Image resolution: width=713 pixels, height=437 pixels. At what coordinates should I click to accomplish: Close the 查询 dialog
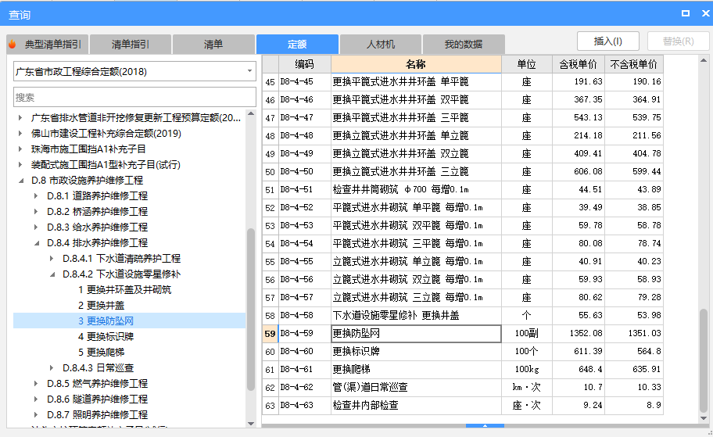[x=706, y=13]
